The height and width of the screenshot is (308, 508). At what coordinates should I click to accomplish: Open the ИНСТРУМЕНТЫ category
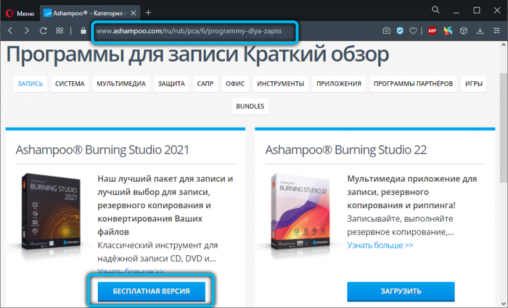click(x=281, y=84)
